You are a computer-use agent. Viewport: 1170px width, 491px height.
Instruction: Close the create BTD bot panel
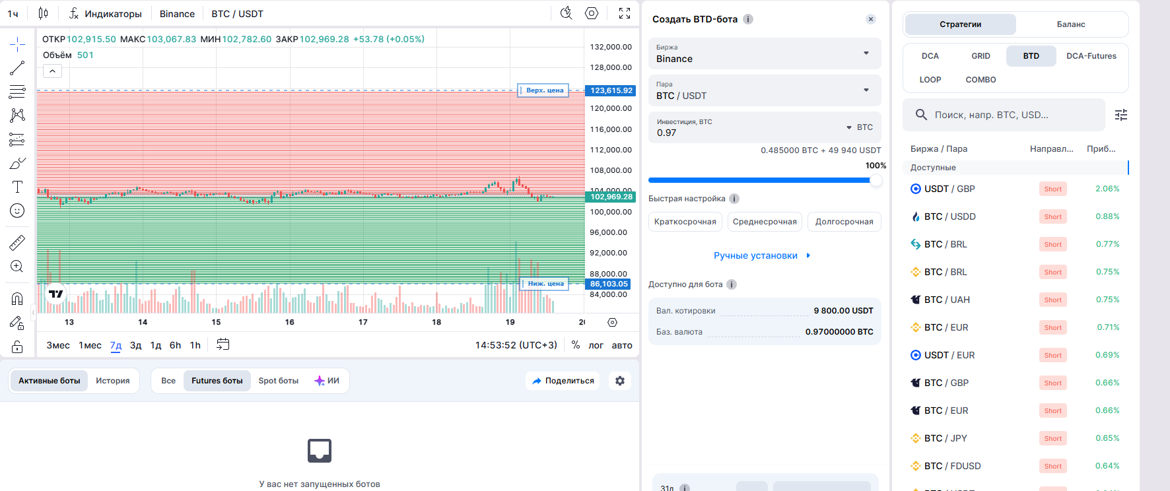(x=871, y=19)
